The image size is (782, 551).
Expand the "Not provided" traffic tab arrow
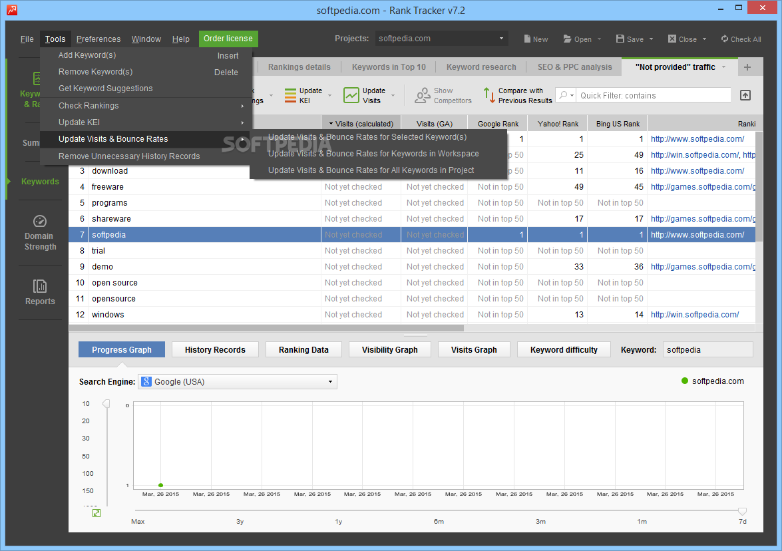point(723,67)
